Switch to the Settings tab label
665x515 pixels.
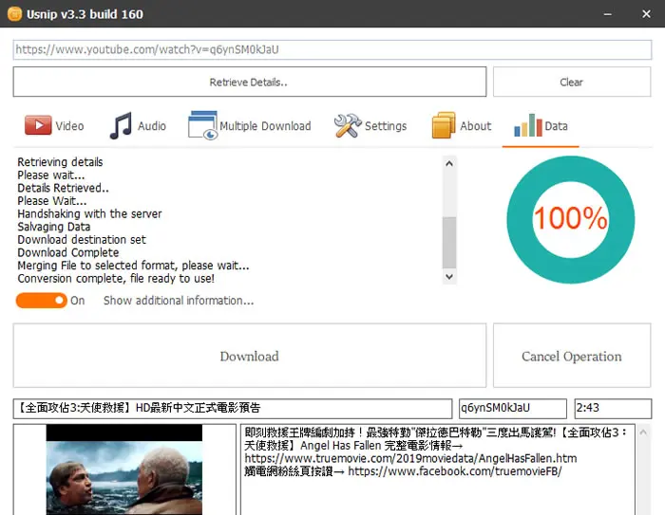[x=386, y=126]
